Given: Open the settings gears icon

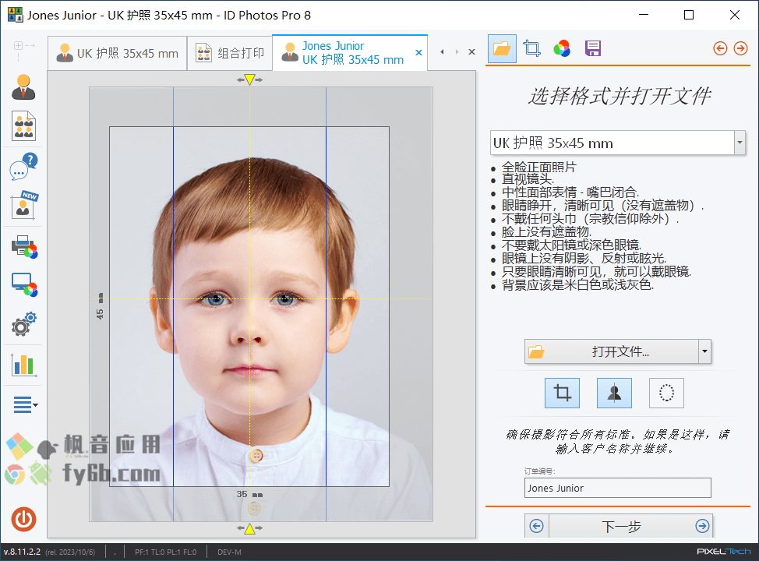Looking at the screenshot, I should pos(23,324).
